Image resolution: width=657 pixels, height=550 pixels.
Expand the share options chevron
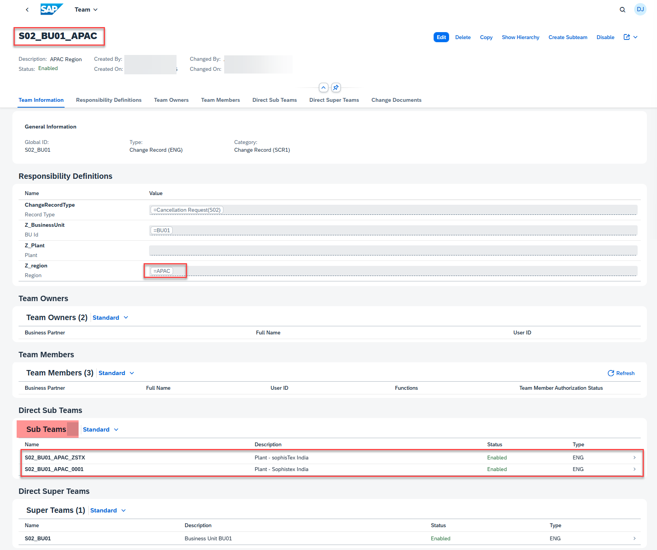click(x=635, y=37)
